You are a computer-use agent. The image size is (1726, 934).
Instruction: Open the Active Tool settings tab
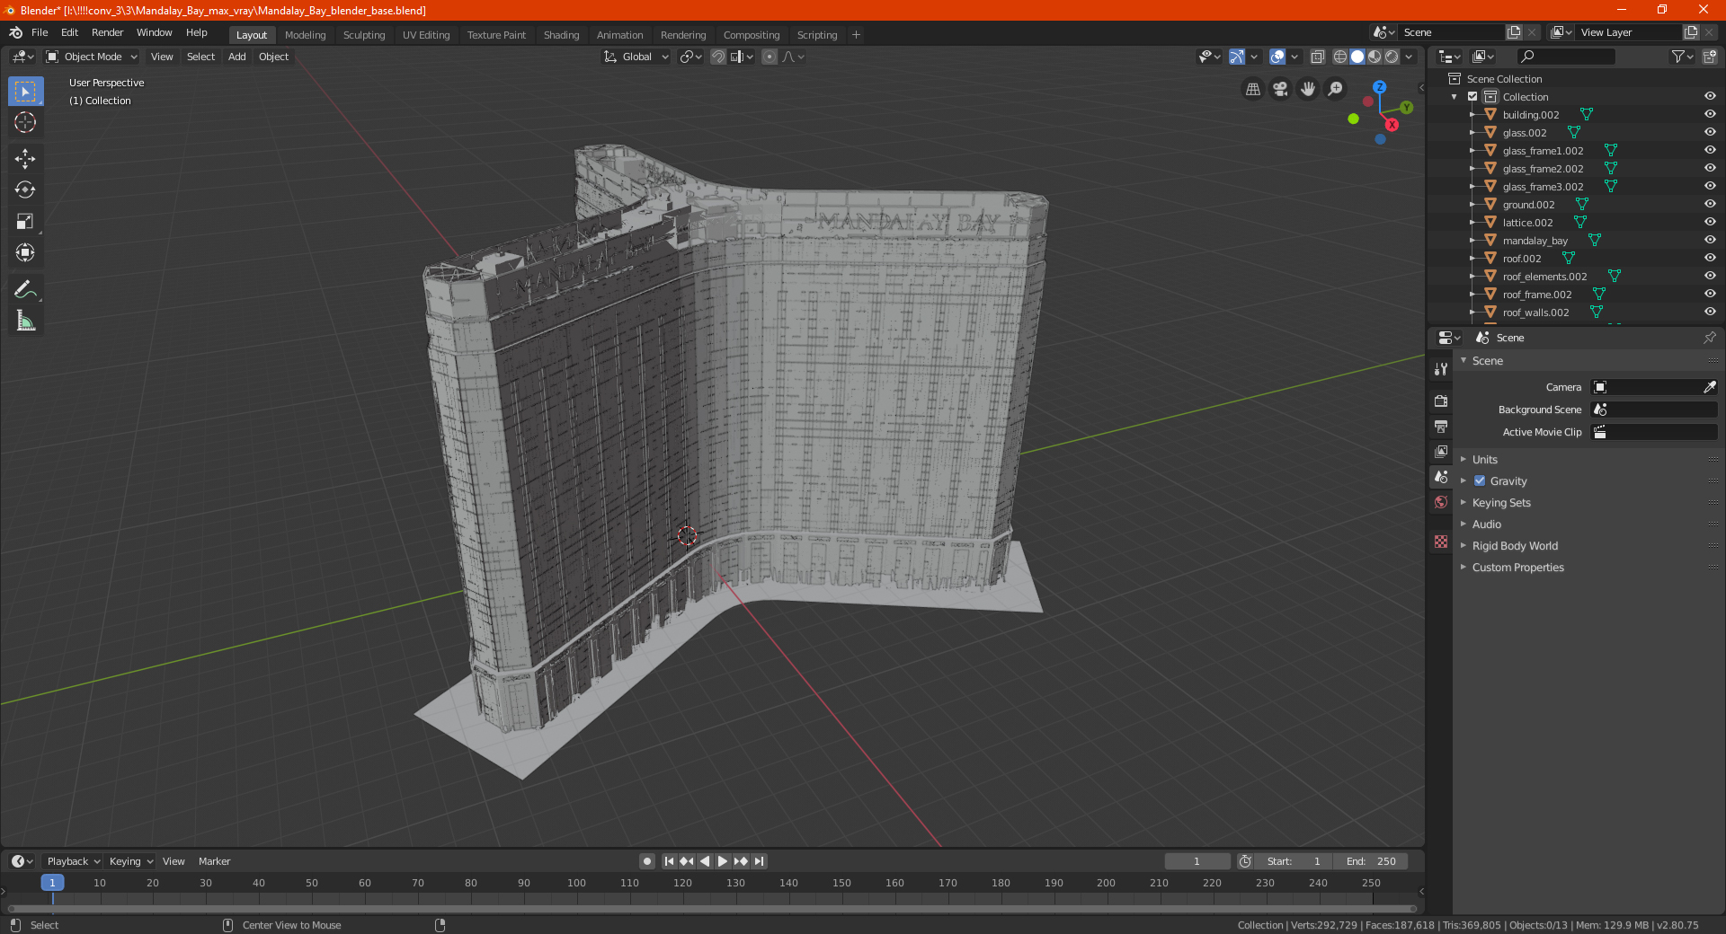click(1441, 368)
